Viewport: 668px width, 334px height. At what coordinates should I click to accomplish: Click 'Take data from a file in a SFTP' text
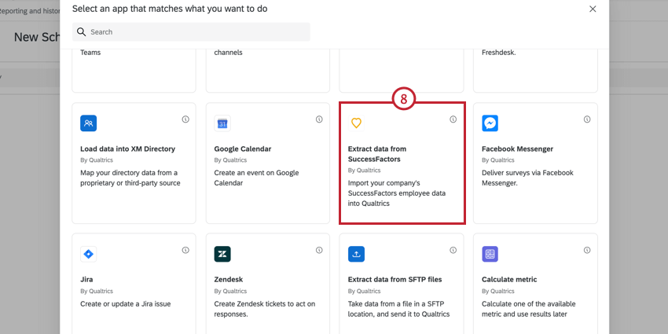(x=398, y=310)
